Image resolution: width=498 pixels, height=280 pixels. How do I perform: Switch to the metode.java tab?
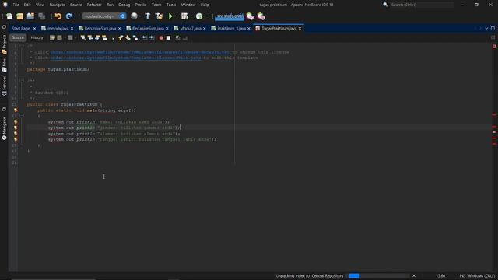[58, 28]
